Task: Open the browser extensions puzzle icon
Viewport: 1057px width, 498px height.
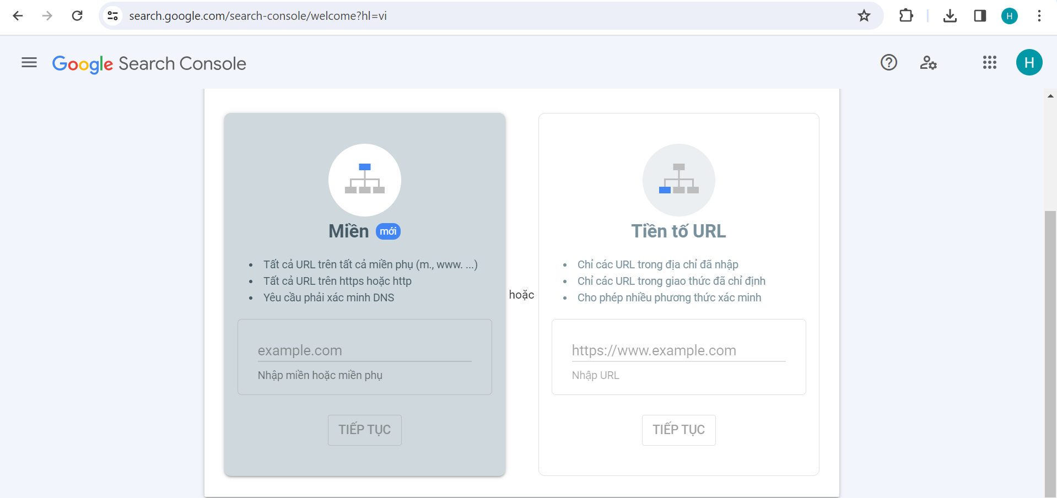Action: 906,16
